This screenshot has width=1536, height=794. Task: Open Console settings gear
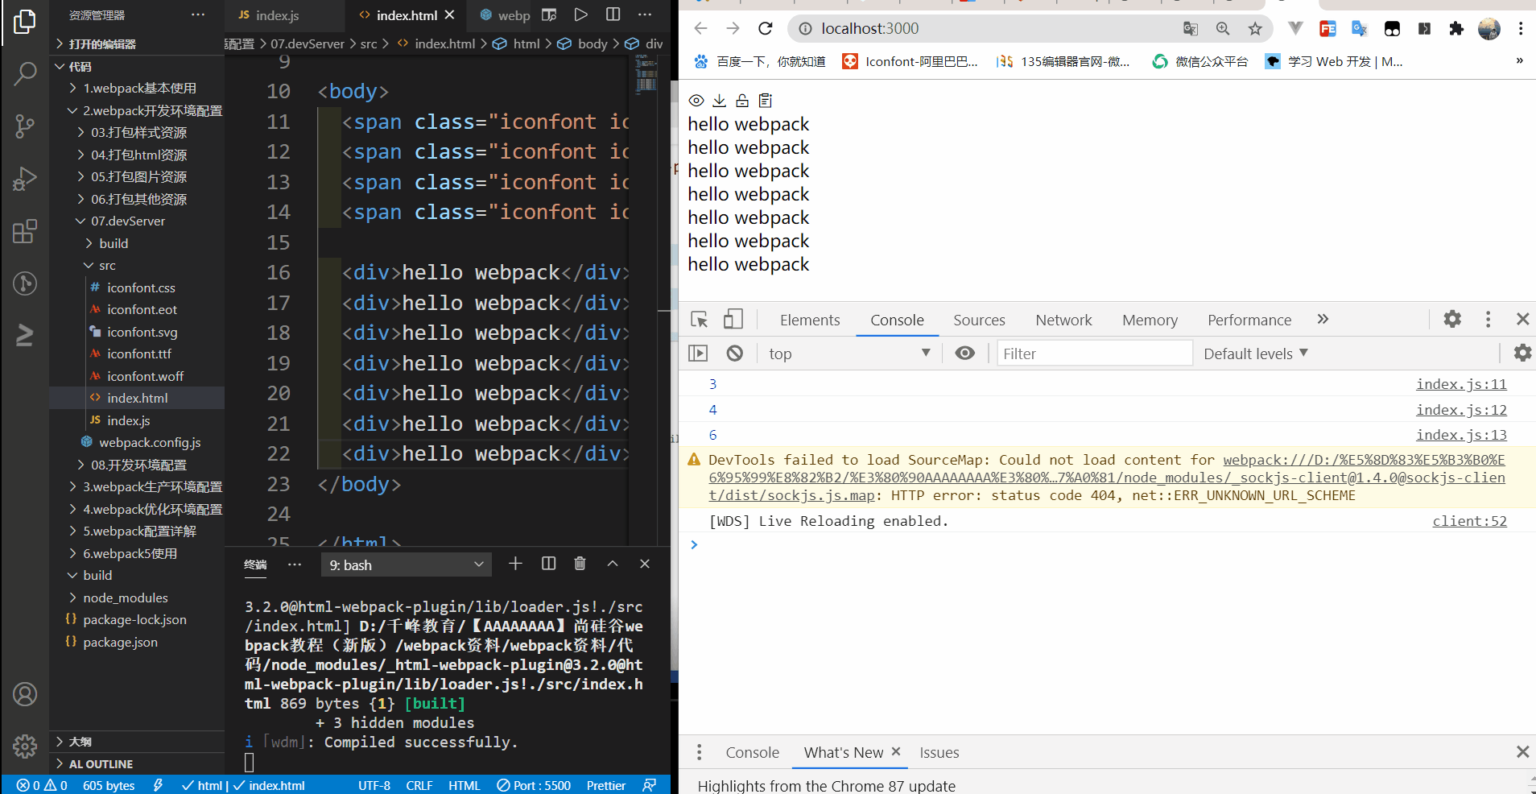[1522, 353]
